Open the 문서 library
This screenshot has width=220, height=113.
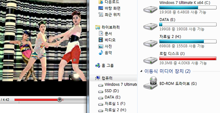point(108,34)
